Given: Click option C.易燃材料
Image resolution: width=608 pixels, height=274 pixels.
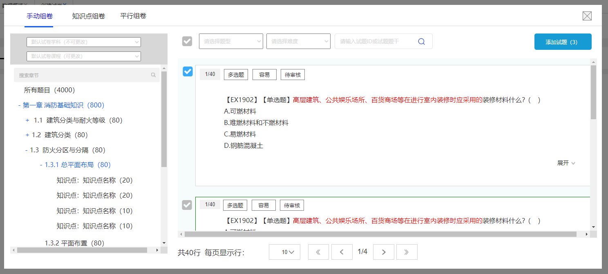Looking at the screenshot, I should tap(240, 134).
